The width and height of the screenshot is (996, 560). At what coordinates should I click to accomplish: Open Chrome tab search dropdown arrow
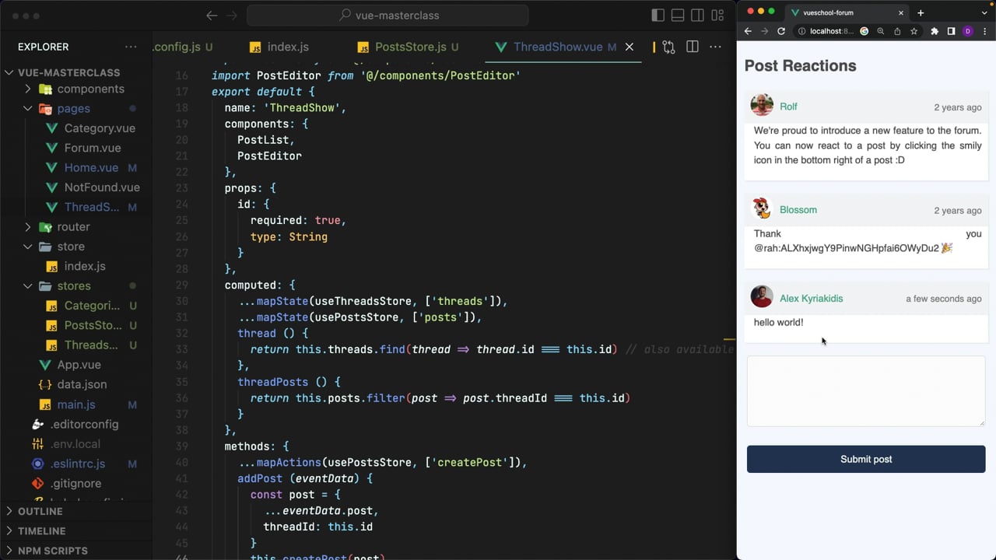(x=985, y=12)
